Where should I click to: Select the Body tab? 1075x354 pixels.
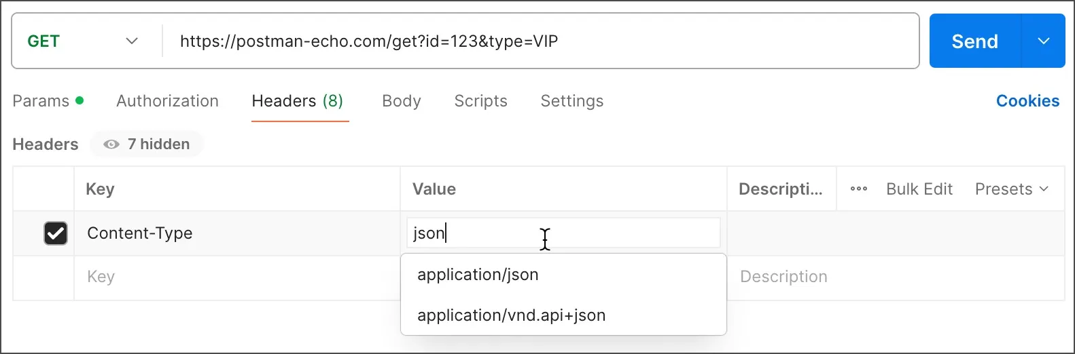pos(402,101)
